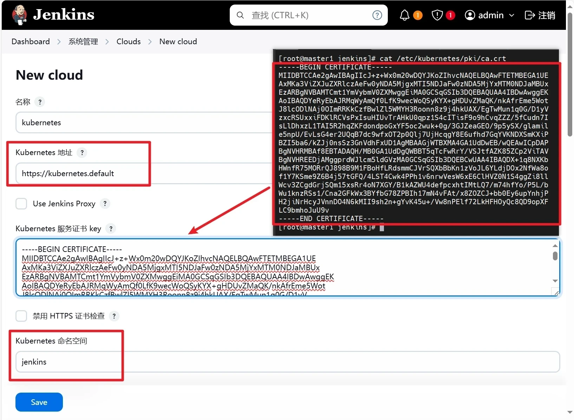The width and height of the screenshot is (574, 420).
Task: Show help for Use Jenkins Proxy
Action: 105,204
